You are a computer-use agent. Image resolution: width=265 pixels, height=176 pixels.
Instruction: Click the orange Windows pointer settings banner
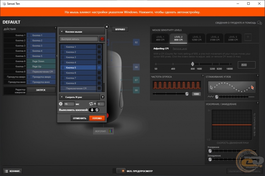tap(132, 12)
